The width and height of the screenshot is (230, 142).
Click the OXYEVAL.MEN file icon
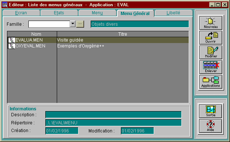tap(11, 46)
